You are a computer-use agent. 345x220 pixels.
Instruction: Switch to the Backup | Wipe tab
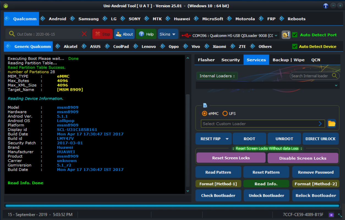pos(288,60)
